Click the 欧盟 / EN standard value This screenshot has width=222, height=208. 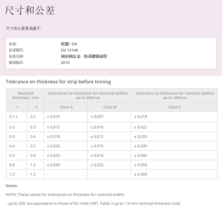[x=69, y=44]
